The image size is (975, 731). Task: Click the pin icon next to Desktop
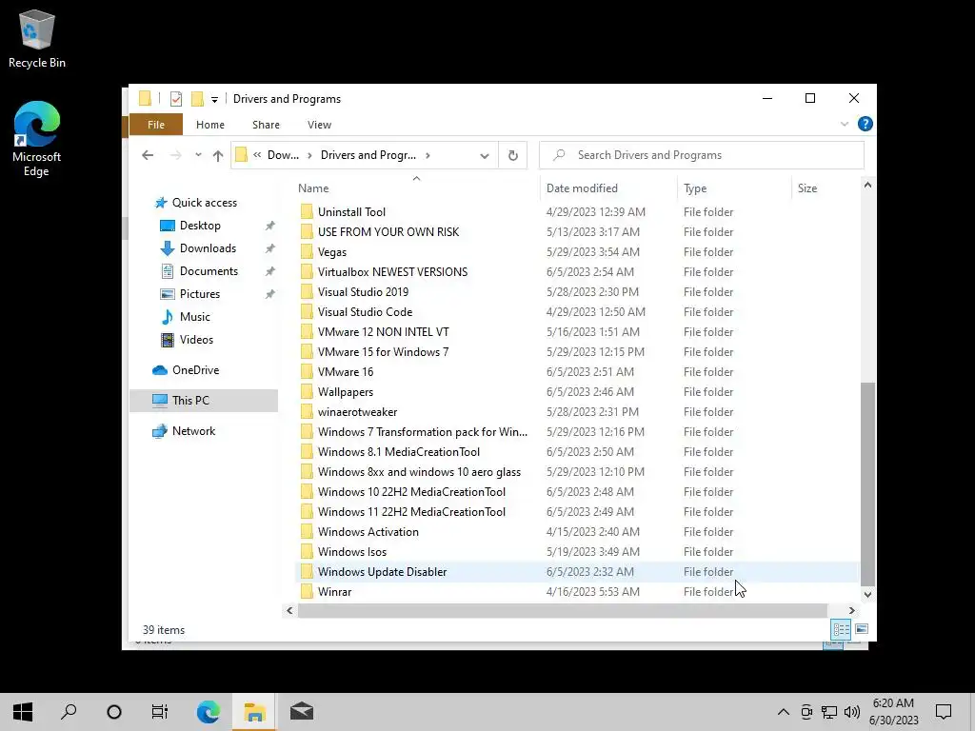[269, 227]
